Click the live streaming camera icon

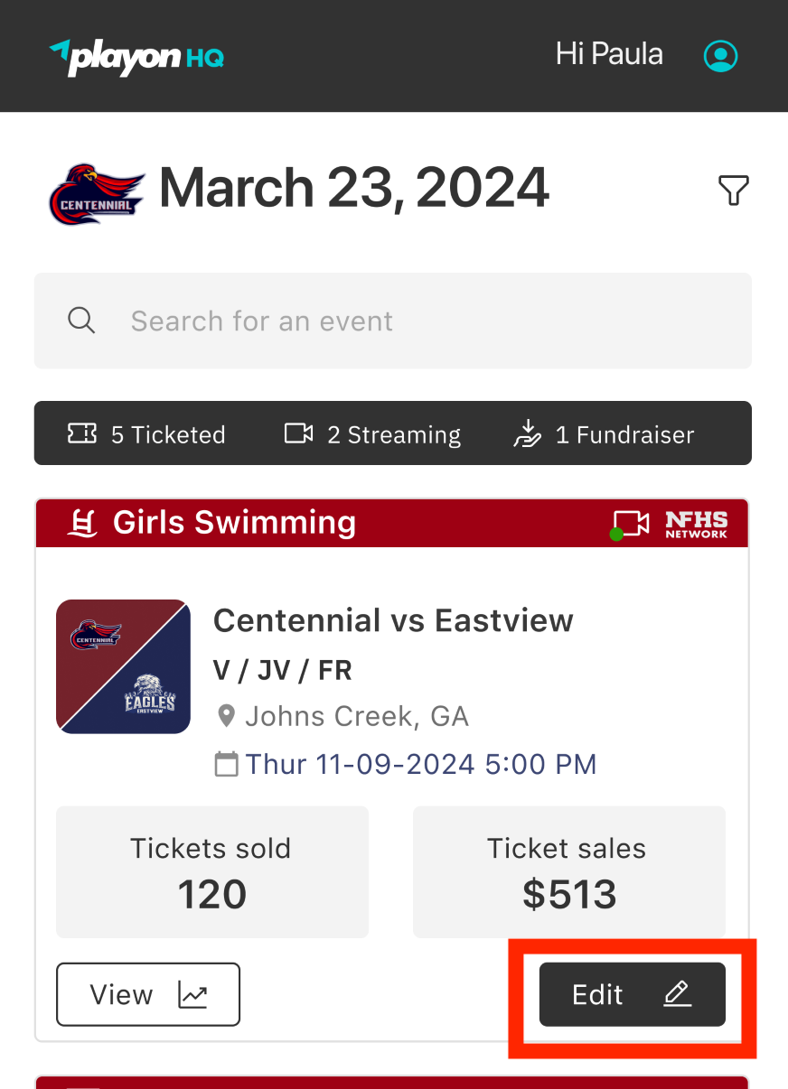631,525
